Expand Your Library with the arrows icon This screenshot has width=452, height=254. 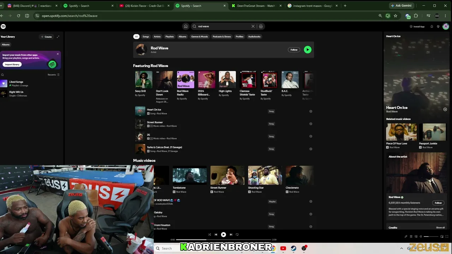click(x=58, y=37)
